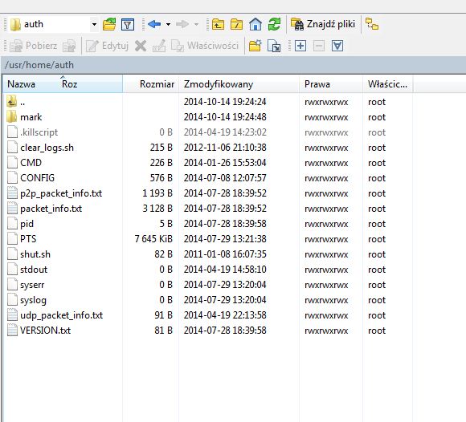Screen dimensions: 466x422
Task: Click the download and delete icon
Action: coord(70,46)
